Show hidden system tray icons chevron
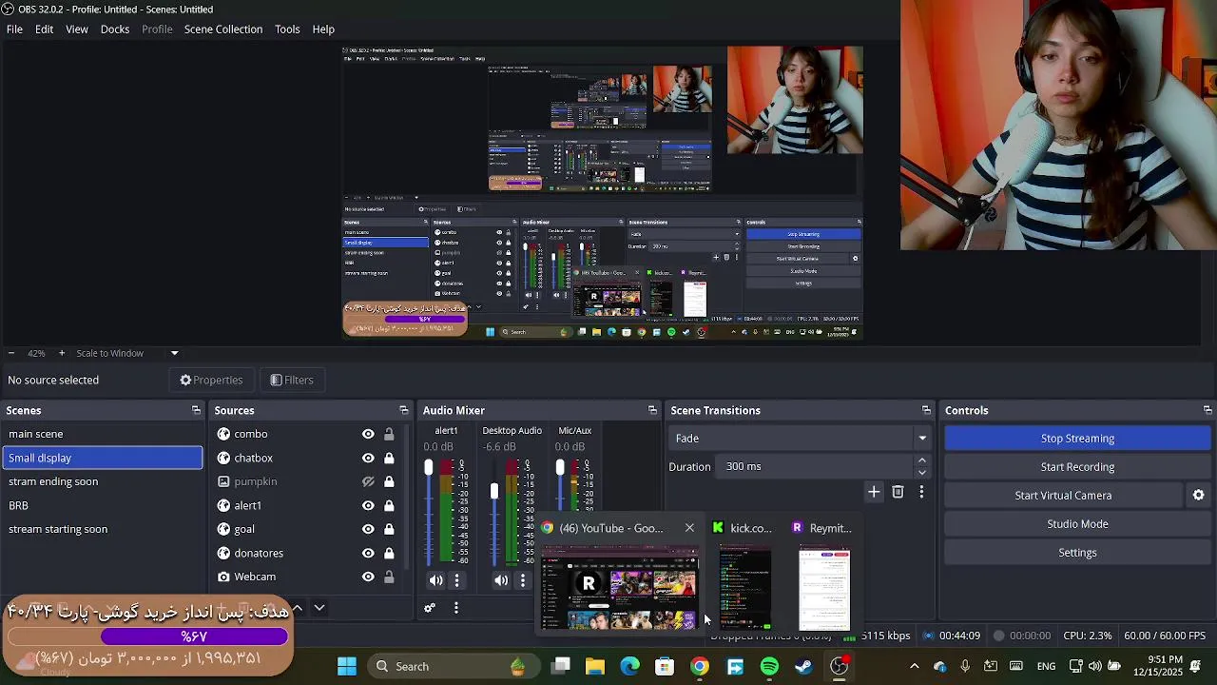Screen dimensions: 1217x685 (915, 666)
